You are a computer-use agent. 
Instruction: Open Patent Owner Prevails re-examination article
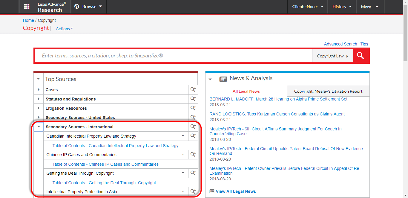pos(285,171)
